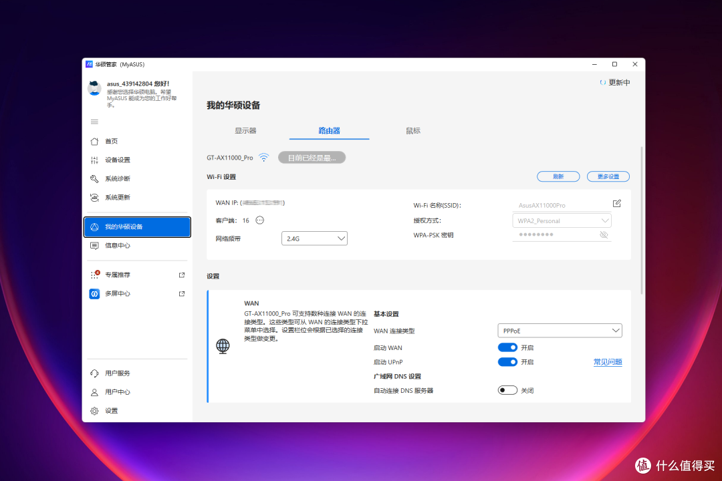This screenshot has height=481, width=722.
Task: Click the WAN IP label text
Action: 227,202
